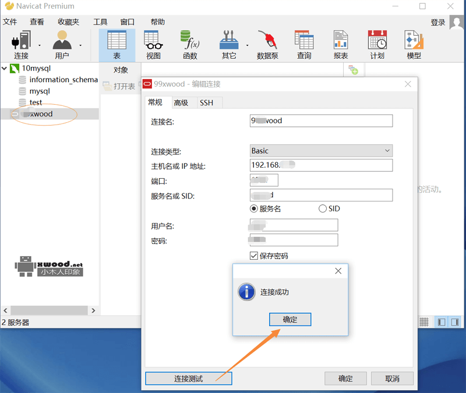Switch to the 常规 tab
The image size is (466, 393).
[x=158, y=102]
